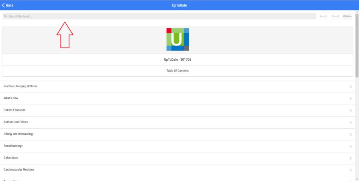Screen dimensions: 359x181
Task: Expand chevron on What's New row
Action: coord(351,99)
